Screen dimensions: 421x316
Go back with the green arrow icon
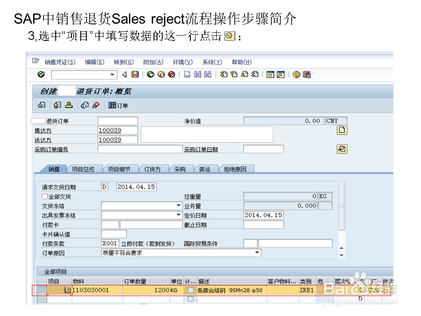150,75
